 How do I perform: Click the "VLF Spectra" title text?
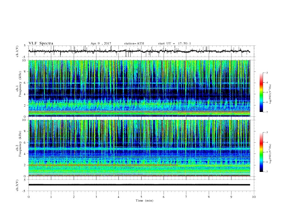click(x=41, y=43)
